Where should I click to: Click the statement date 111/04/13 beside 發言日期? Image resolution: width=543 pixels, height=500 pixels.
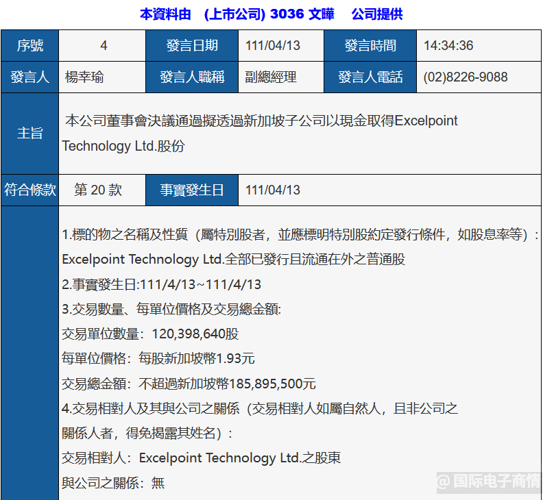(x=273, y=46)
